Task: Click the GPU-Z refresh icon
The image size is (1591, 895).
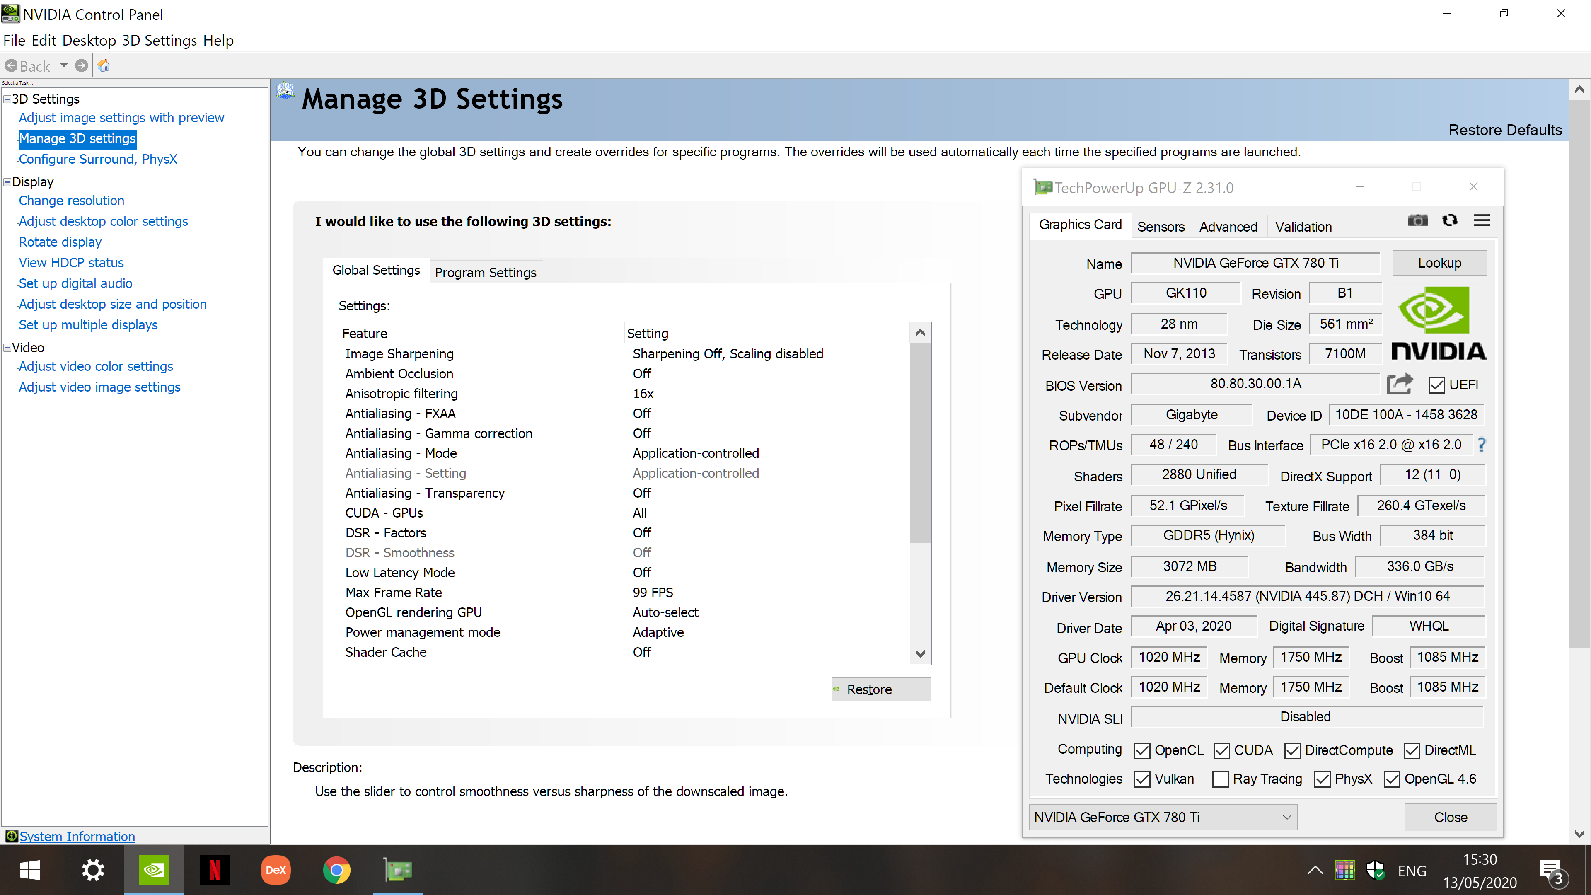Action: [1450, 220]
